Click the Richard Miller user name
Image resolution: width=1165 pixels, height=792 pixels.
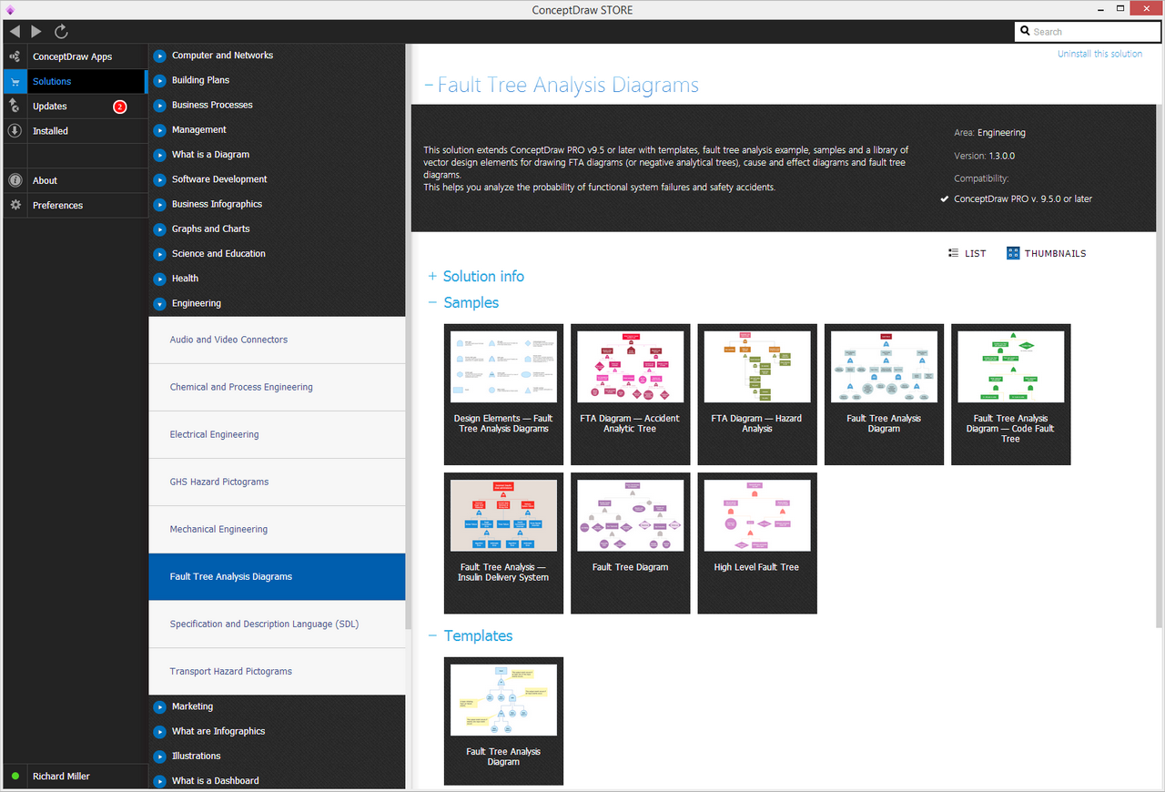click(61, 777)
